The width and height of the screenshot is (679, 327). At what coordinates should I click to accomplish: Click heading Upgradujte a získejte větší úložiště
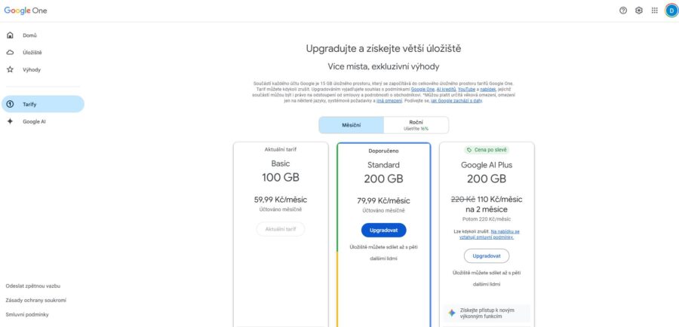pos(384,48)
